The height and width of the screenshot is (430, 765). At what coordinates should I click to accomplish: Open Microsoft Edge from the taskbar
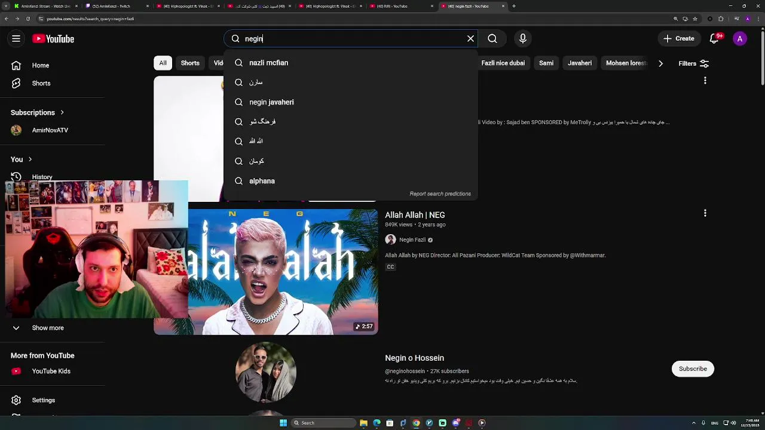(x=377, y=423)
